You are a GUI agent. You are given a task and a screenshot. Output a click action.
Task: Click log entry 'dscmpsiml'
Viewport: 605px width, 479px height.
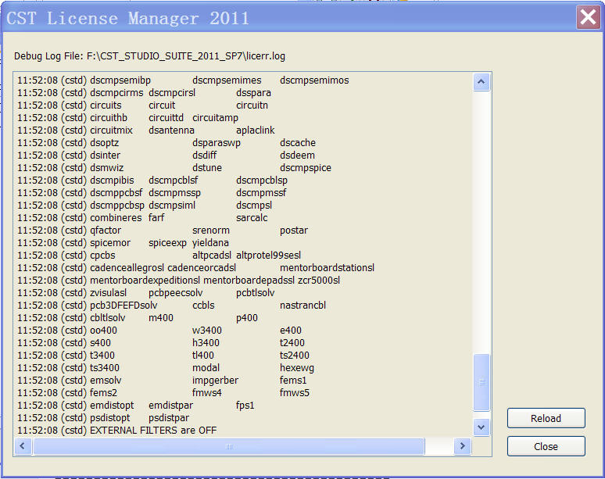(x=172, y=206)
